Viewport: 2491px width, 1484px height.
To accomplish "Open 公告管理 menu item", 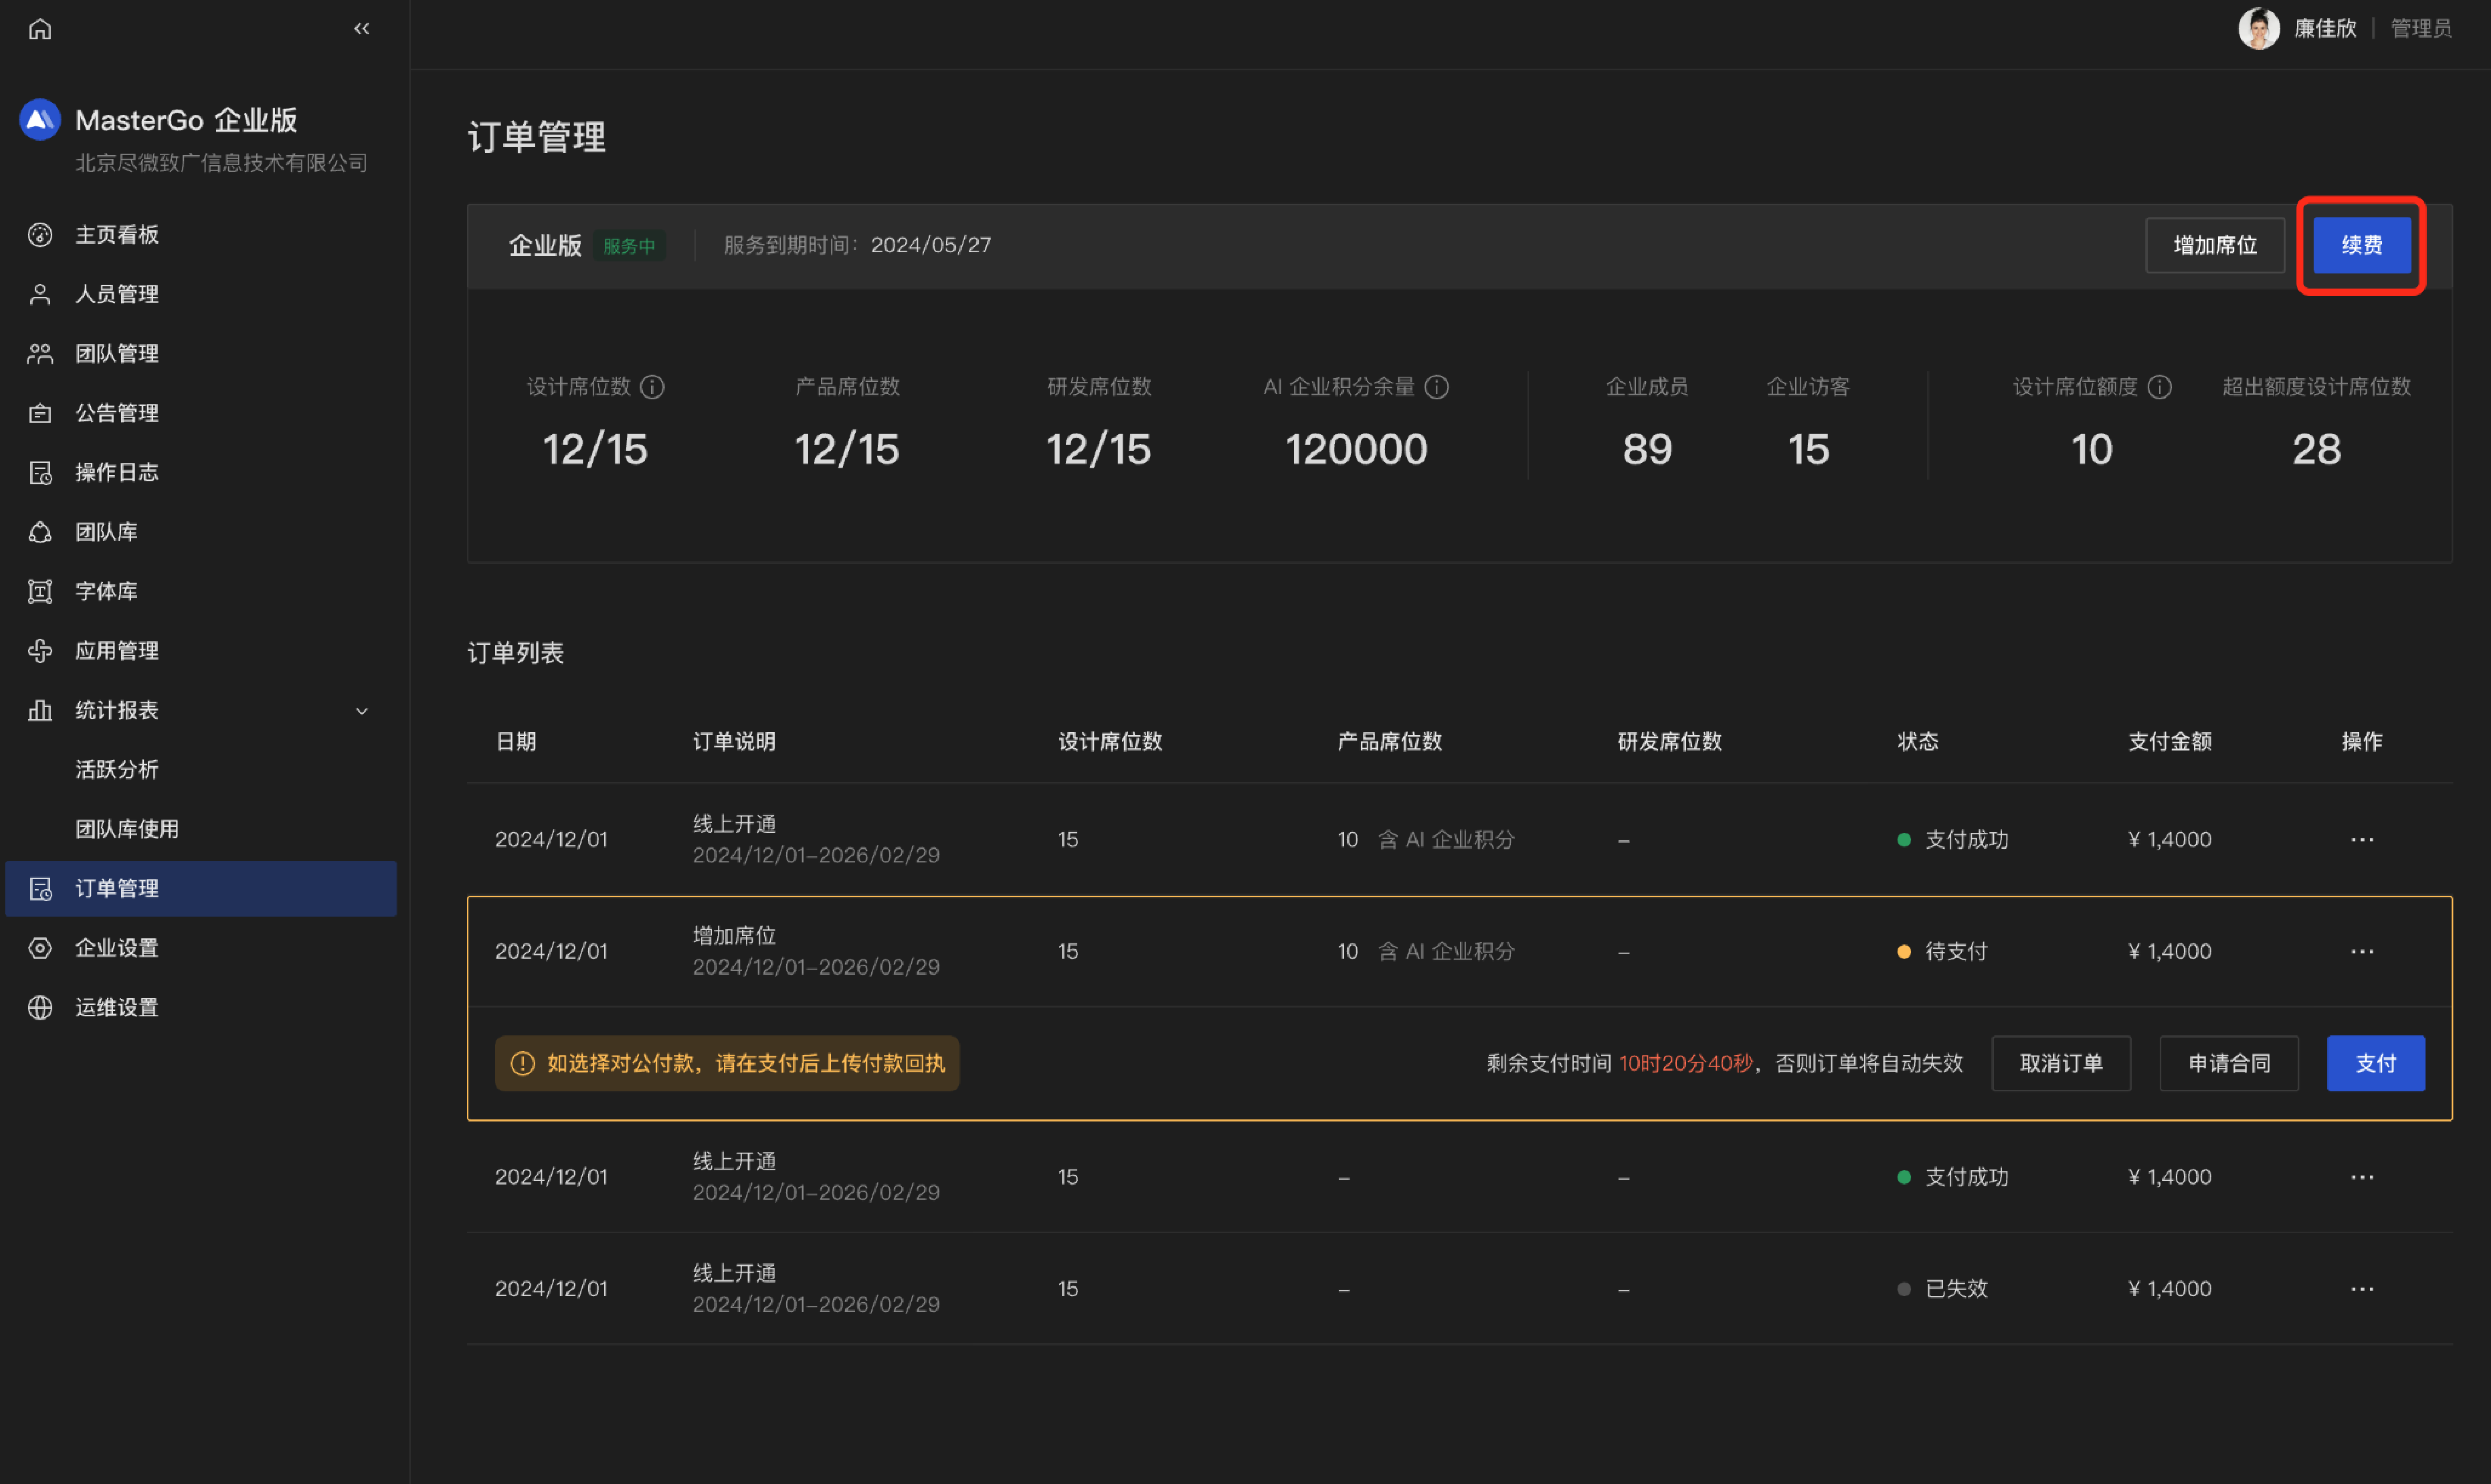I will [200, 413].
